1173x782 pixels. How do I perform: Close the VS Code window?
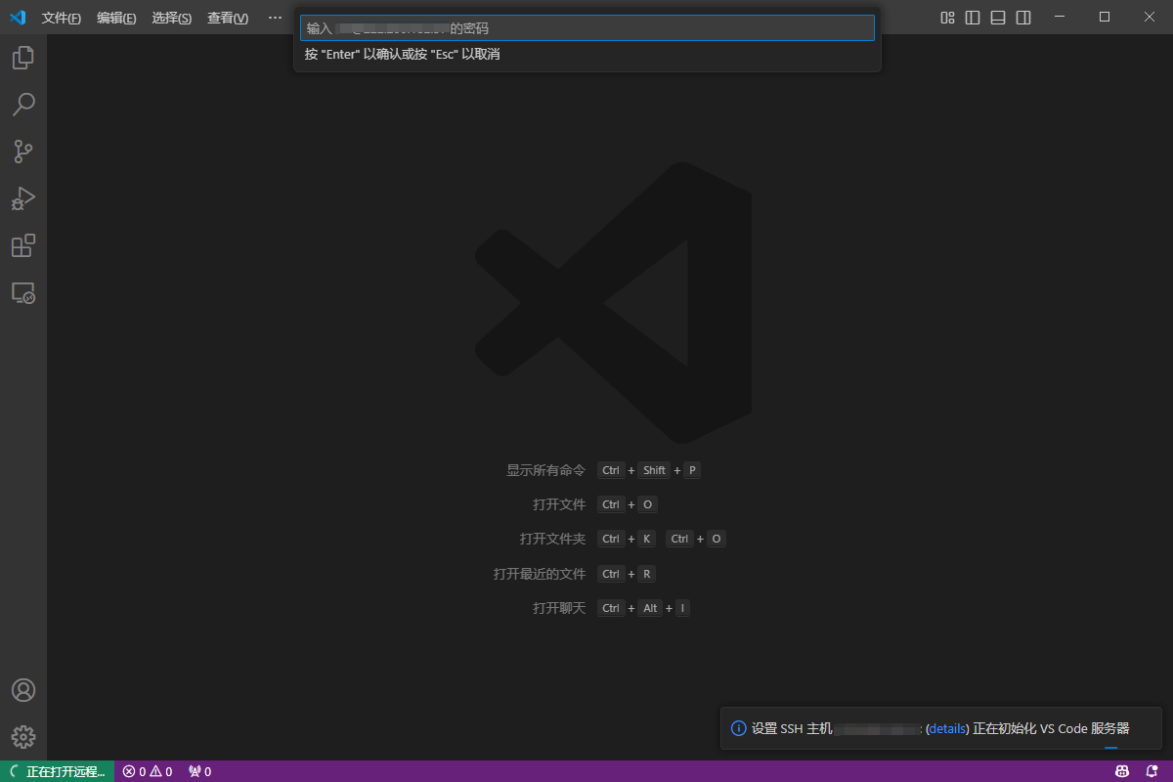[x=1150, y=17]
